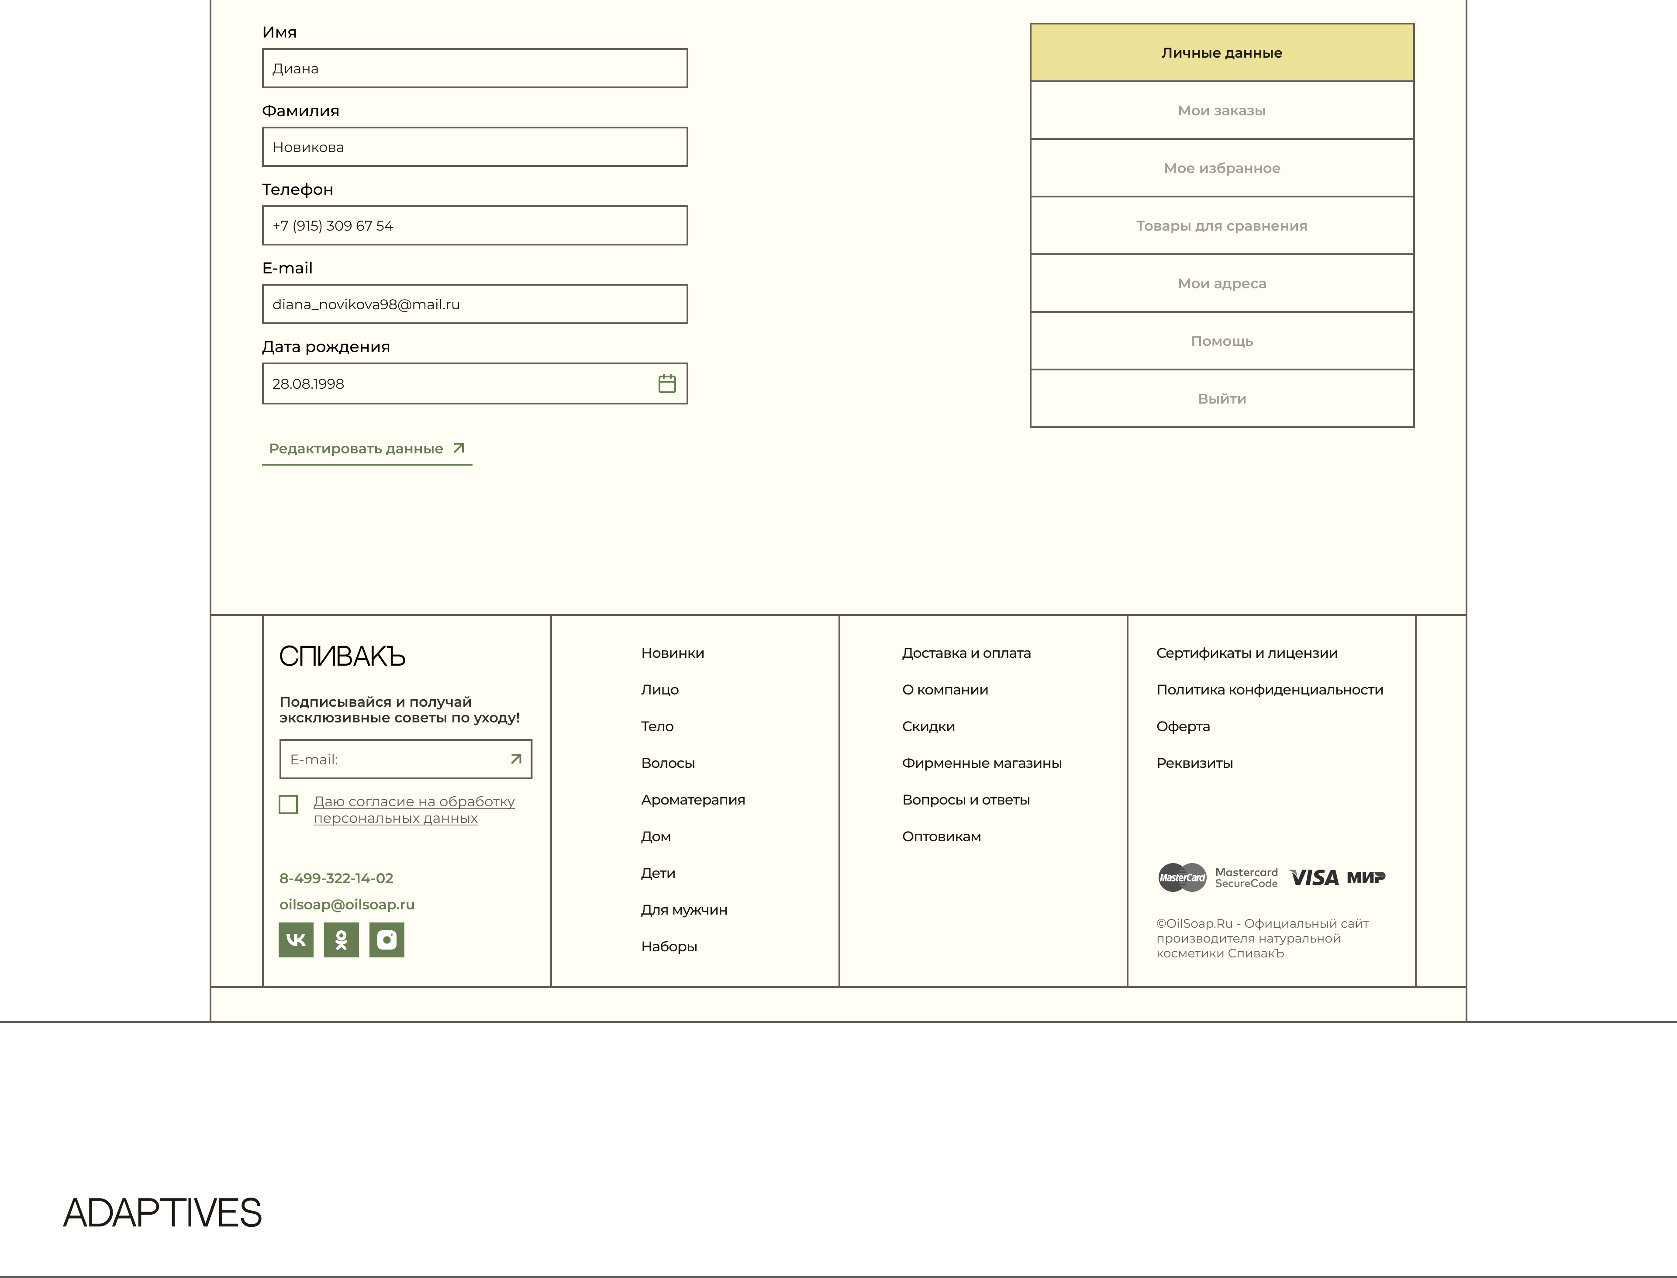Open the Odnoklassniki social icon
This screenshot has height=1278, width=1677.
(342, 940)
